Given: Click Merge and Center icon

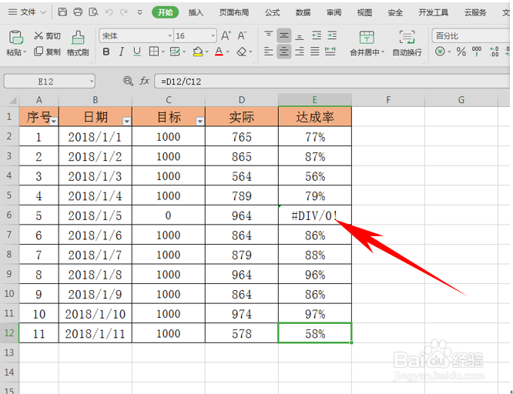Looking at the screenshot, I should [x=367, y=37].
